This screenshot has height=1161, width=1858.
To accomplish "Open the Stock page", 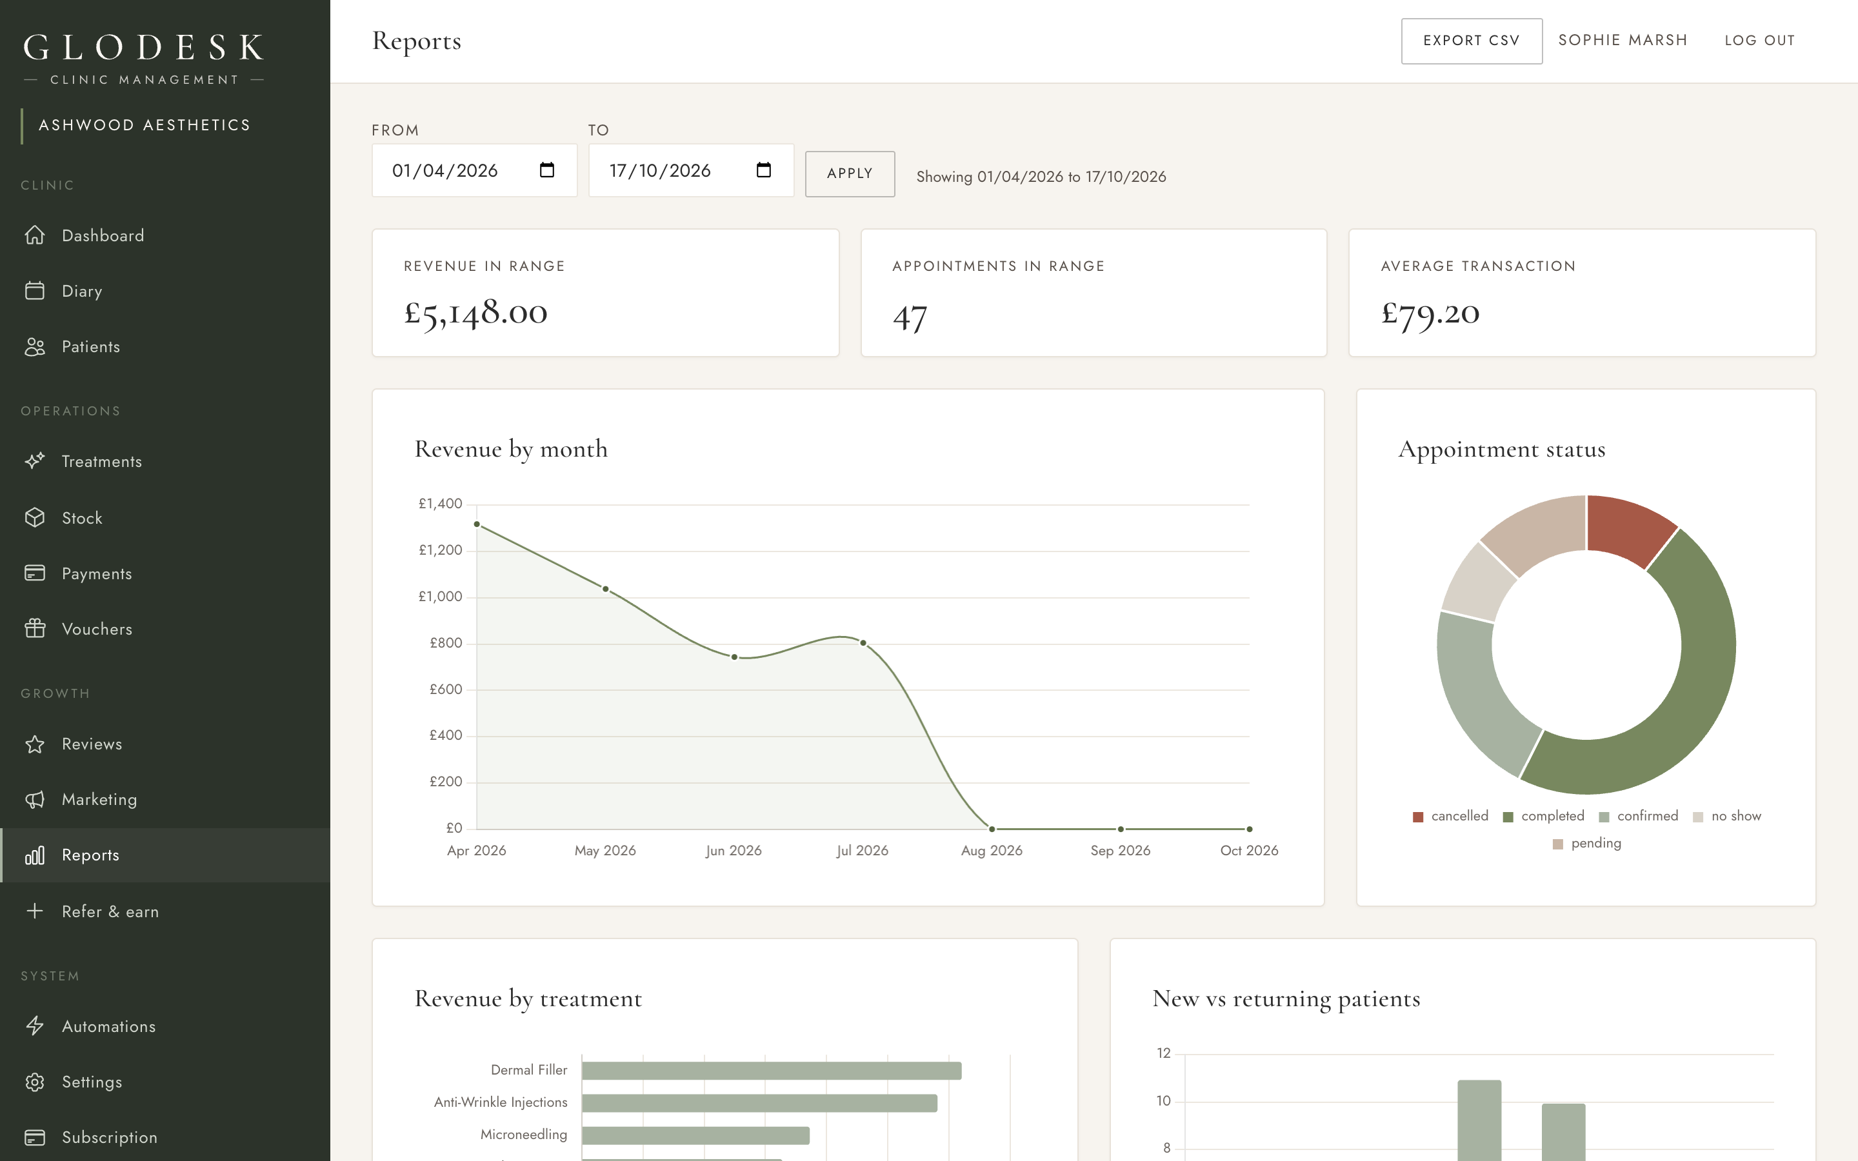I will click(165, 517).
